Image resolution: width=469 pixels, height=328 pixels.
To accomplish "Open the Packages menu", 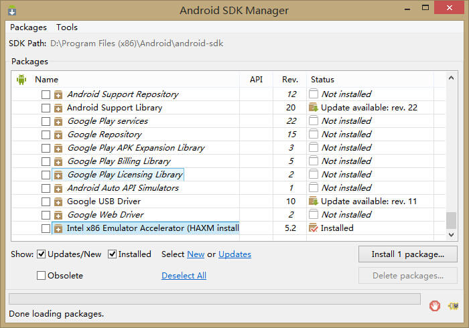I will 28,27.
